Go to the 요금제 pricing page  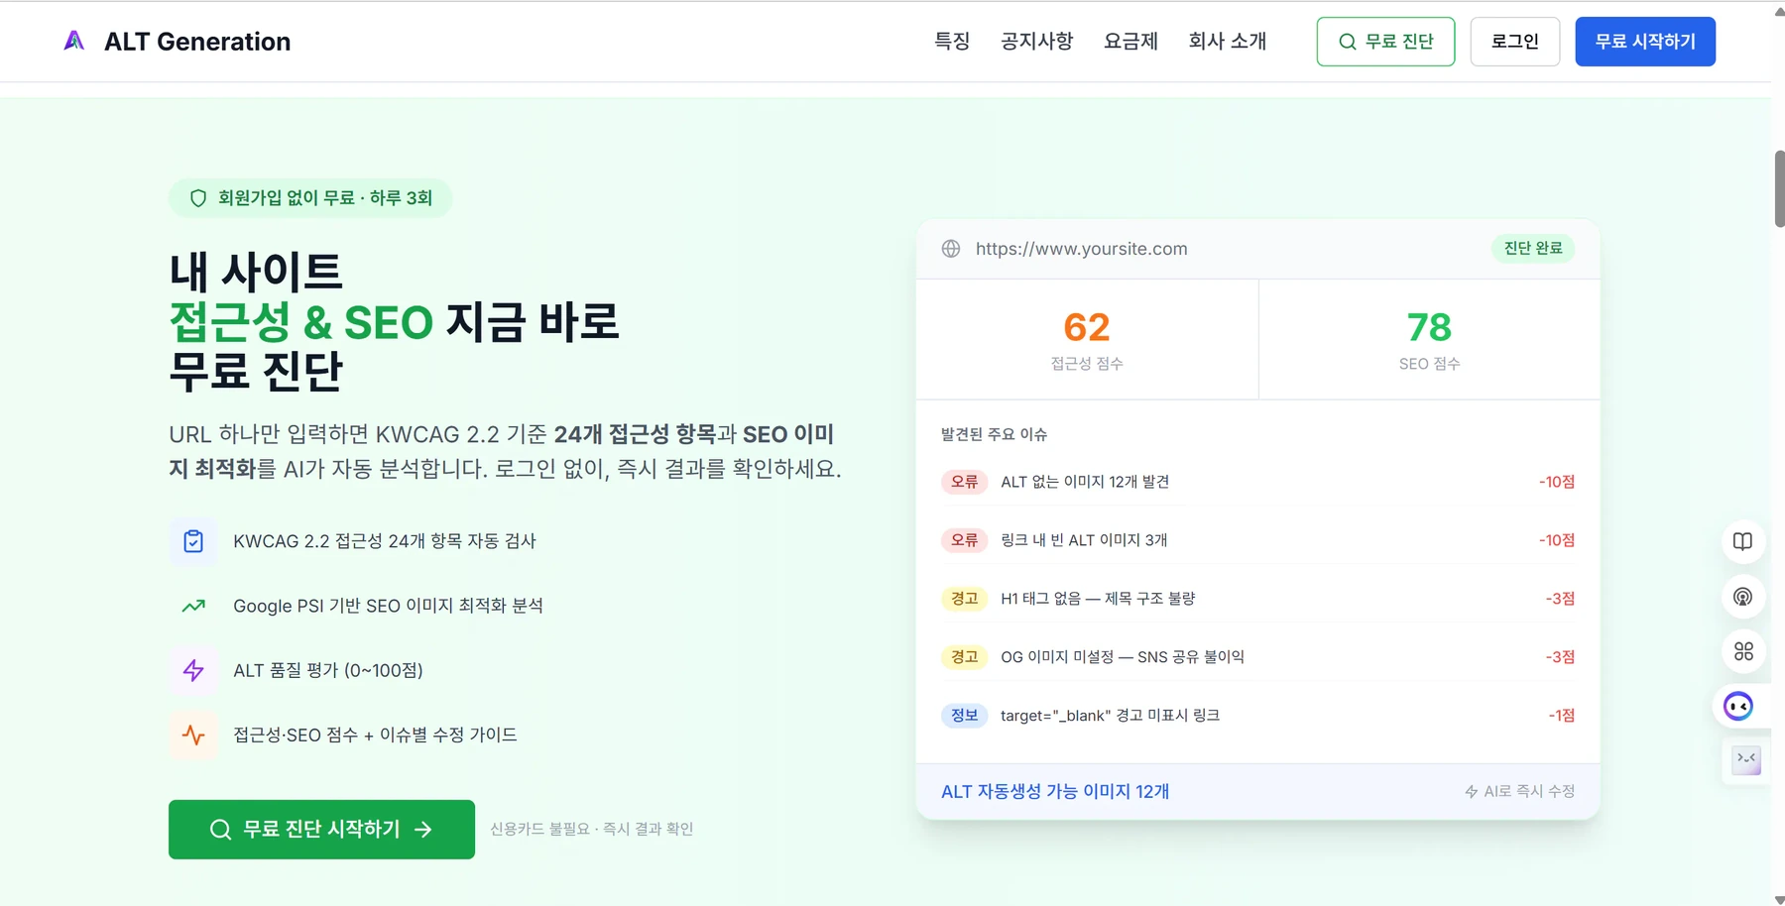pyautogui.click(x=1130, y=42)
